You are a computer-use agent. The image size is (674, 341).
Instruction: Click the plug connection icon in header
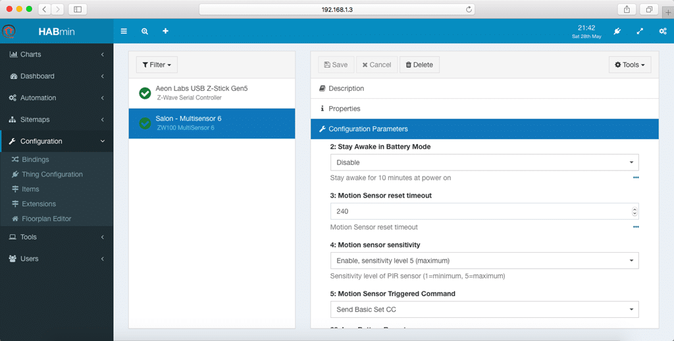pyautogui.click(x=617, y=31)
